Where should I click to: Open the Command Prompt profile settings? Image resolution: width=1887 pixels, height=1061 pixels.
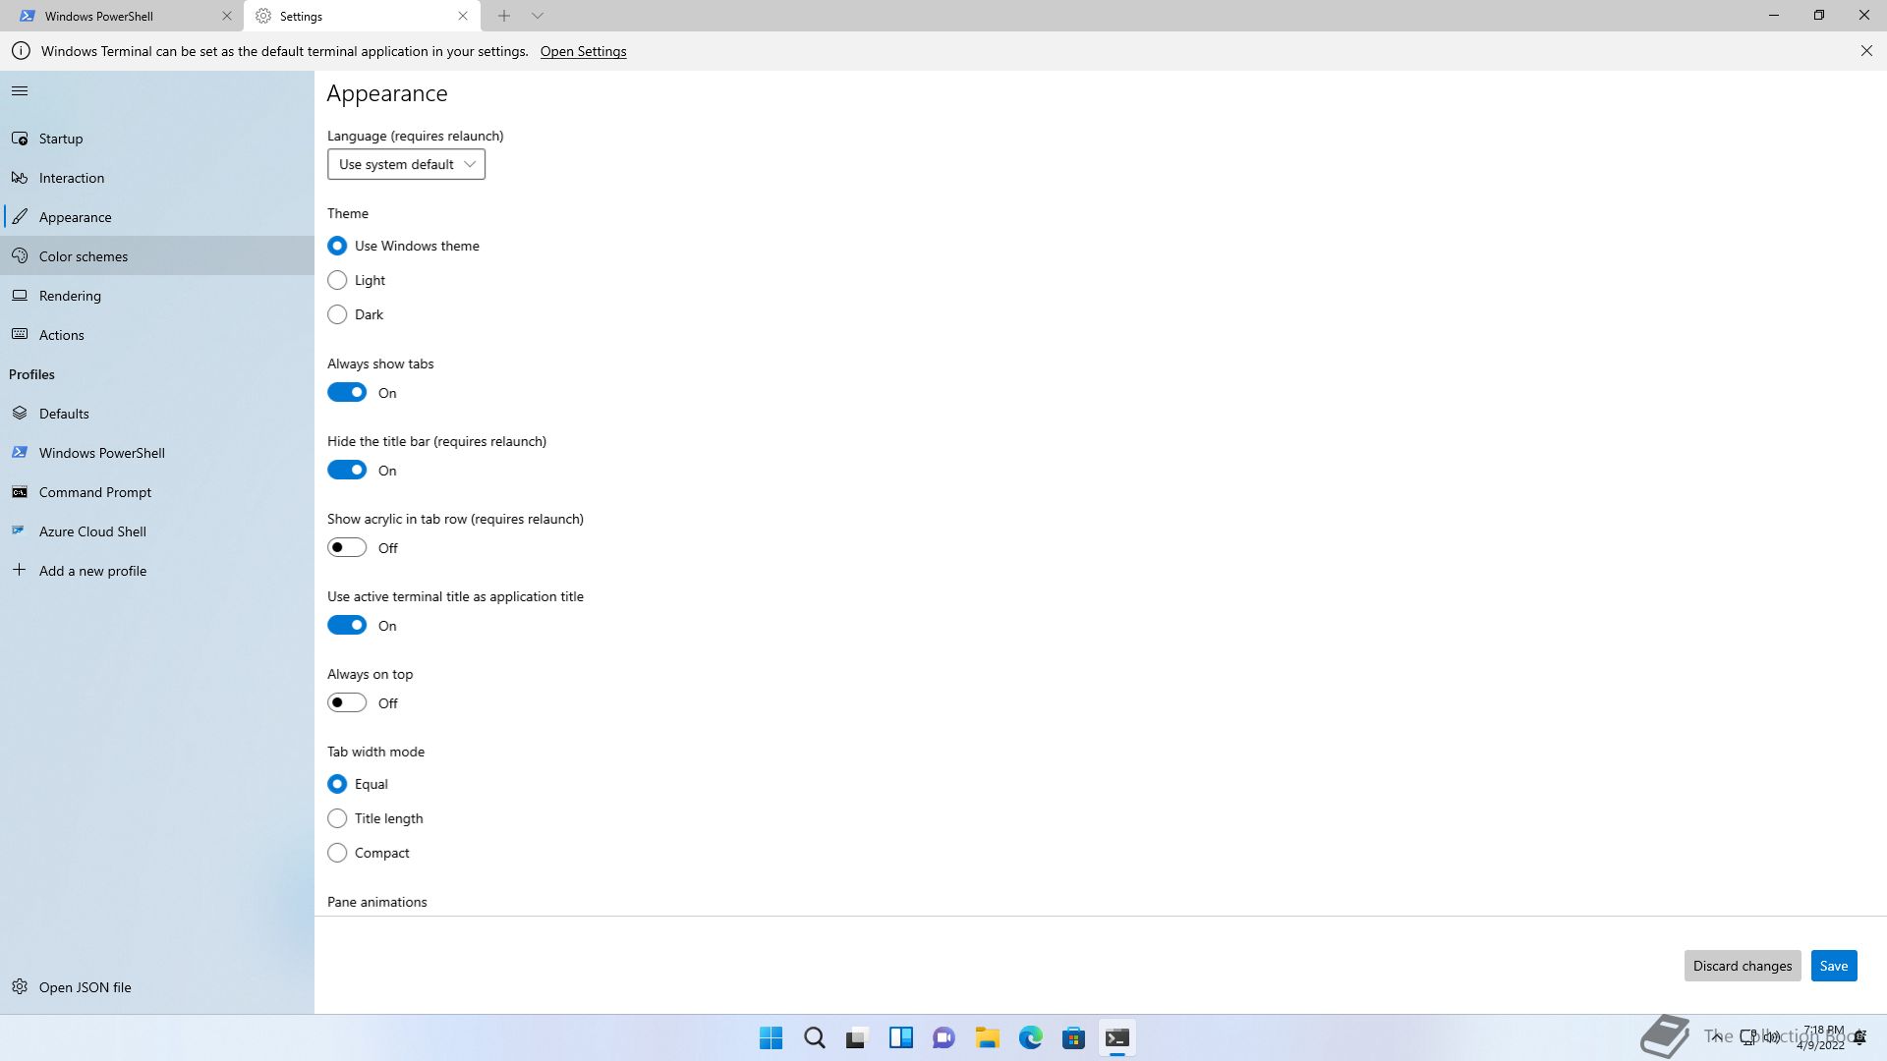coord(157,492)
